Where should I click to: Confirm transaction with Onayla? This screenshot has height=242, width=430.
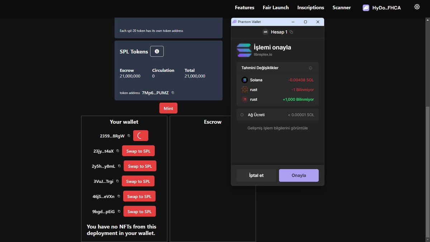click(x=299, y=175)
